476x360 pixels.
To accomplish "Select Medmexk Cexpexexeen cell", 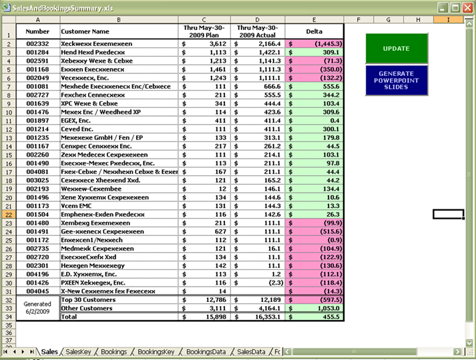I will tap(119, 249).
